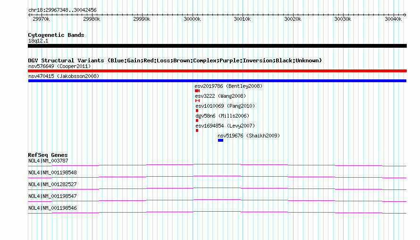Select the magenta NOL4|NM_001282527 gene line
Viewport: 420px width, 240px height.
(217, 189)
